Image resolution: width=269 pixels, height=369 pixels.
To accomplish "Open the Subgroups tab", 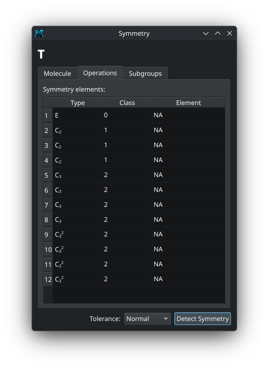I will pyautogui.click(x=145, y=73).
